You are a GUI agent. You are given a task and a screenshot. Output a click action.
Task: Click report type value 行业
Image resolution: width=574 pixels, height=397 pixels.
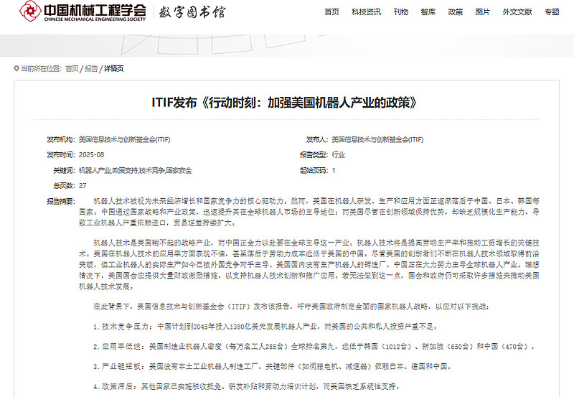point(338,155)
